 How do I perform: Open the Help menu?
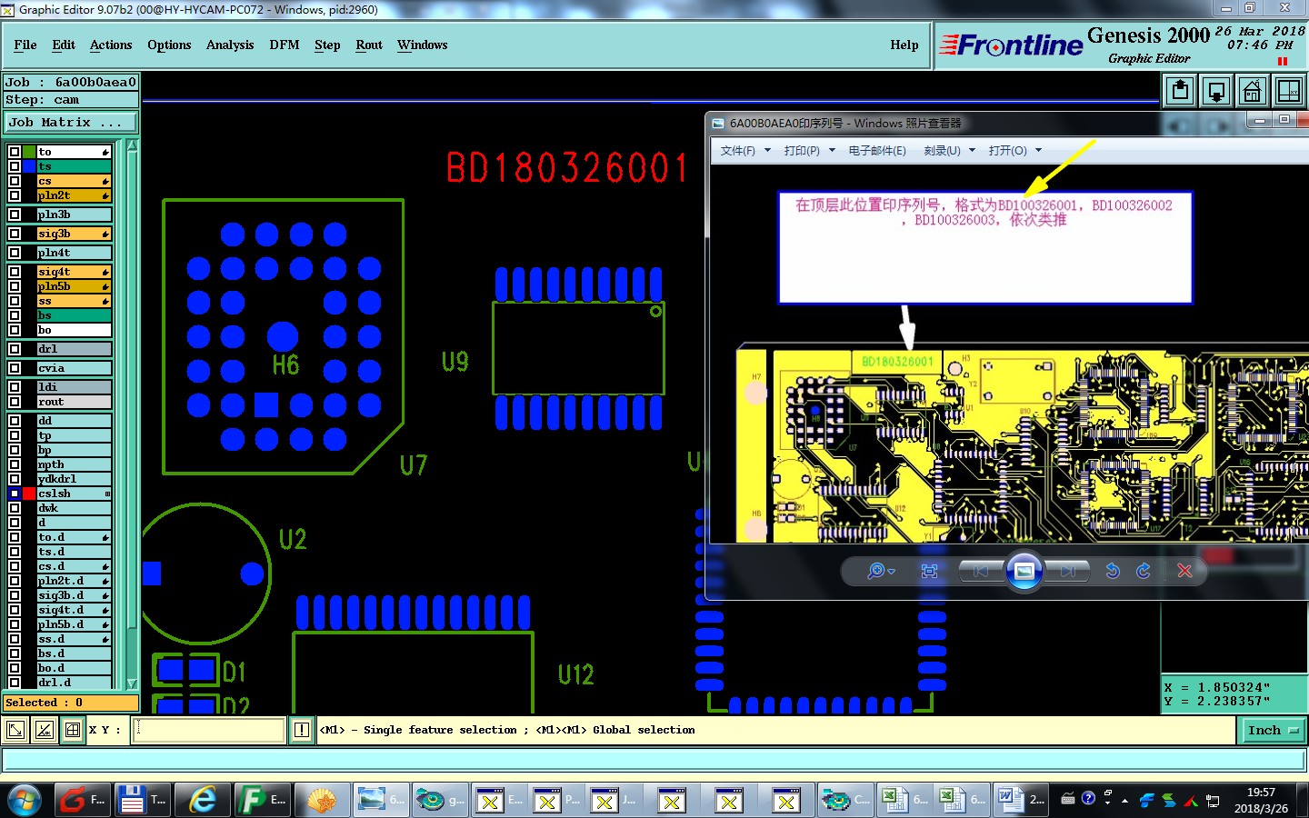pos(904,45)
